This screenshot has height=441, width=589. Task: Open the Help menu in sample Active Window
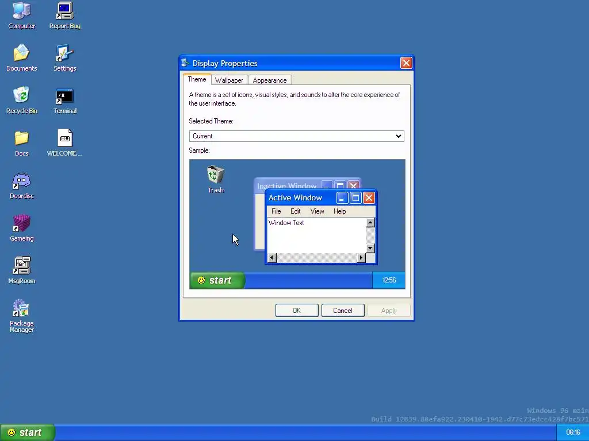[x=339, y=211]
